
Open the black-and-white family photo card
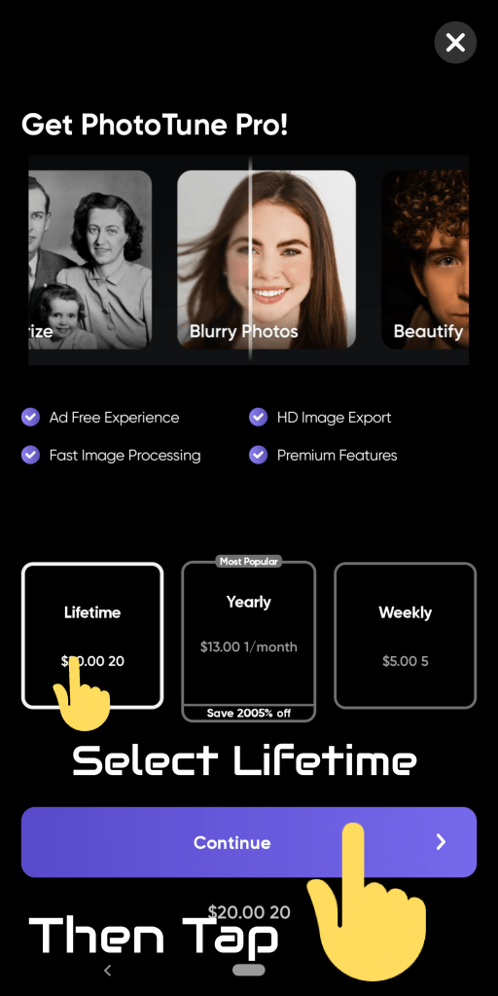point(90,259)
